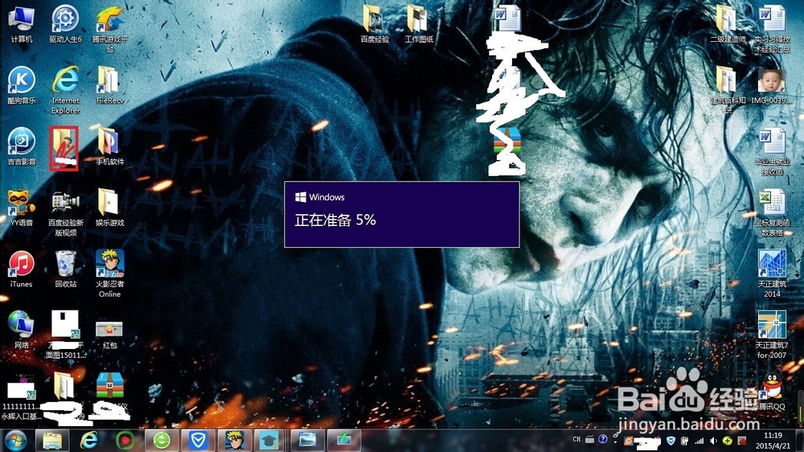Image resolution: width=804 pixels, height=452 pixels.
Task: Open Internet Explorer from the taskbar
Action: [x=88, y=440]
